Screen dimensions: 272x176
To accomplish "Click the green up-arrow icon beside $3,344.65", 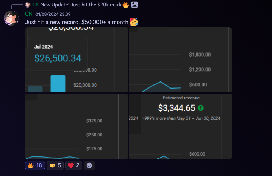I will click(201, 108).
